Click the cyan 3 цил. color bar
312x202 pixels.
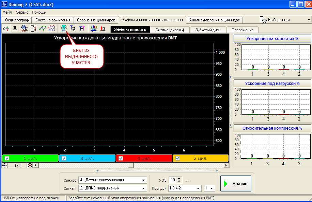coord(87,159)
